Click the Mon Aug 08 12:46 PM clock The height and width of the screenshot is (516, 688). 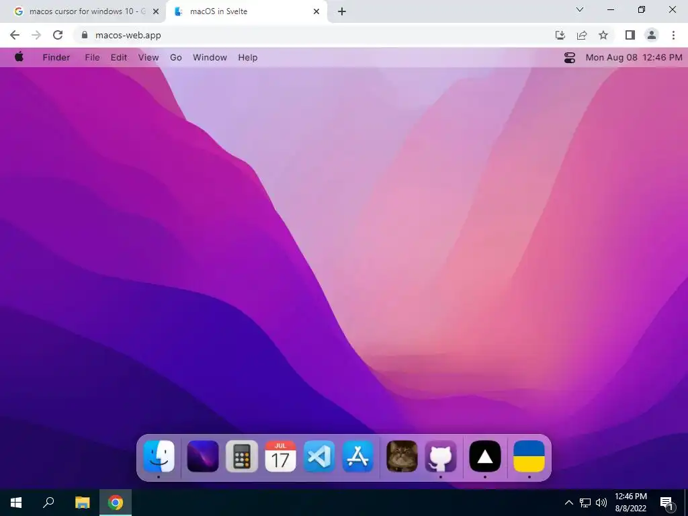634,58
